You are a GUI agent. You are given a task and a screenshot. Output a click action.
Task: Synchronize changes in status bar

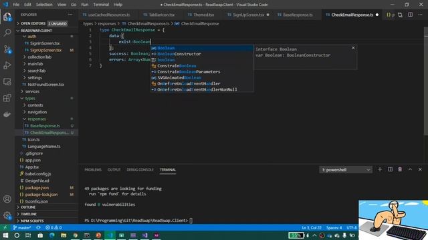click(39, 227)
